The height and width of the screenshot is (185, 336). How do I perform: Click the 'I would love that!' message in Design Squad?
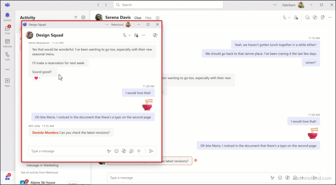pyautogui.click(x=138, y=93)
